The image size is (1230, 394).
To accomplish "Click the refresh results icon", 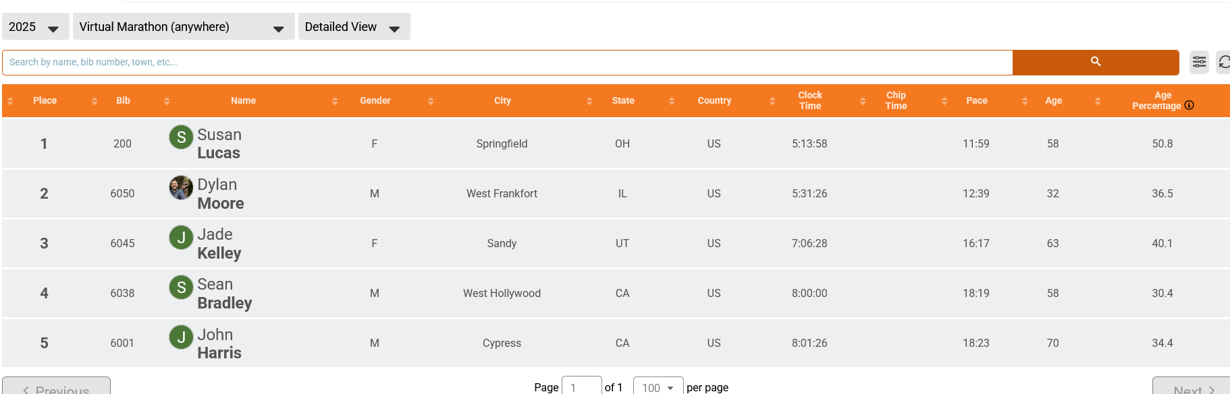I will coord(1223,62).
